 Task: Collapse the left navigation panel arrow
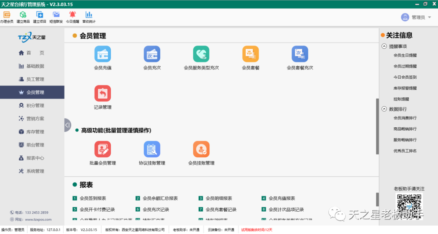[67, 125]
